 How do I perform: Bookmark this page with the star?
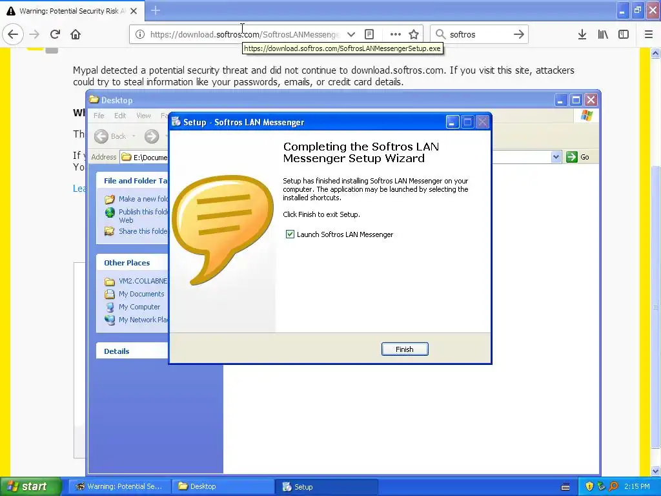(x=414, y=34)
